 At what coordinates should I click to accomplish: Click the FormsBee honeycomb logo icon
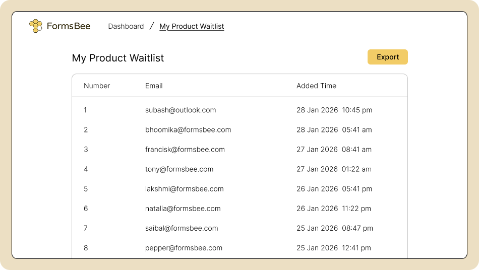(x=35, y=26)
